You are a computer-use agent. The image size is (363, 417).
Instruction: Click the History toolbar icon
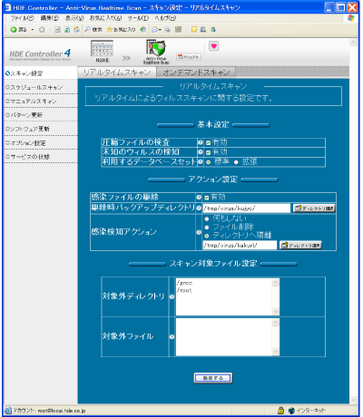tap(143, 30)
